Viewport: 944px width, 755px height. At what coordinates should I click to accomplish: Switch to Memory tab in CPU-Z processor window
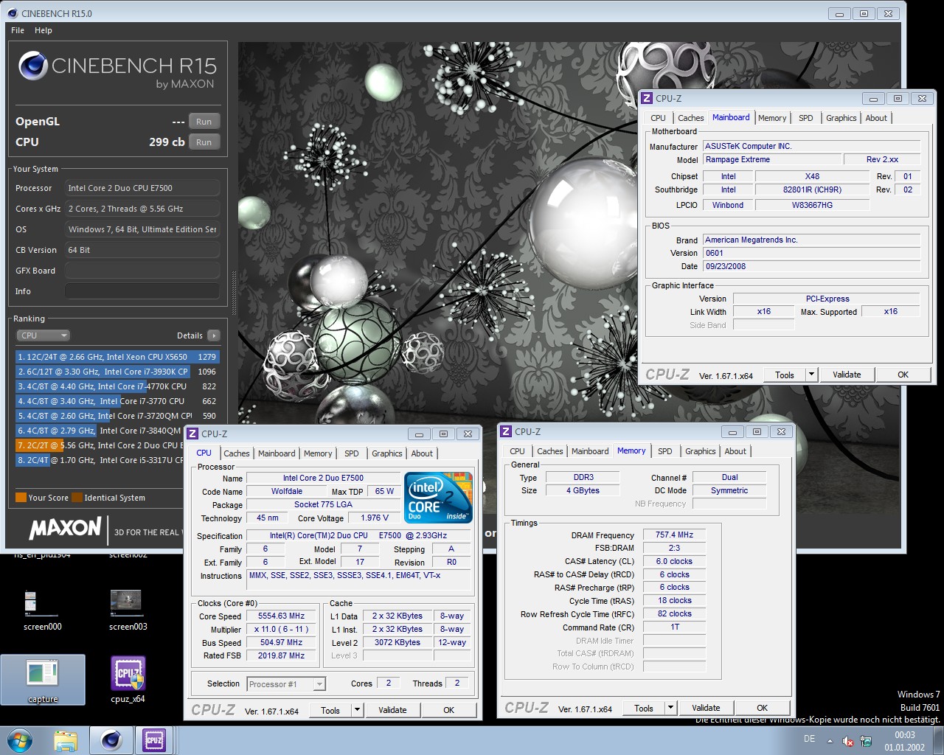click(318, 453)
